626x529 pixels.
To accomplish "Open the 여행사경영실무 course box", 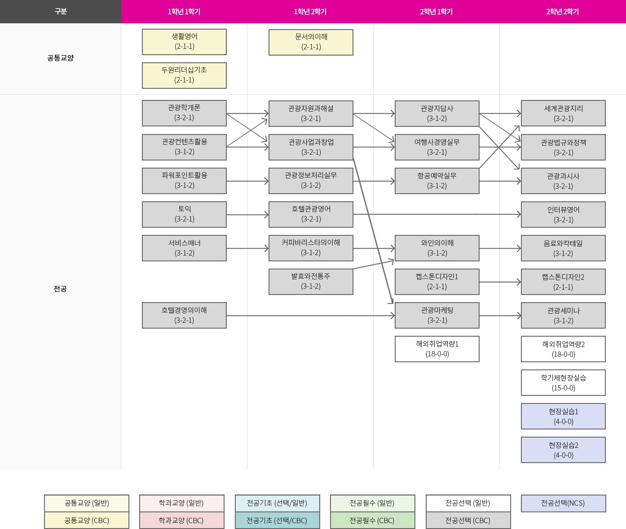I will point(437,147).
